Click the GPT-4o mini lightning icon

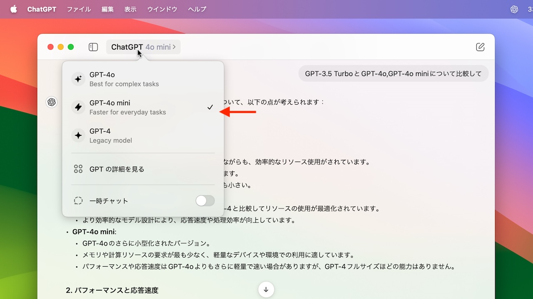click(78, 107)
